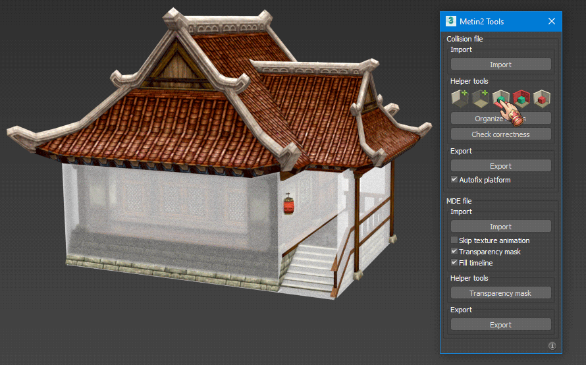Click the 'Metin2 Tools' title text

(481, 22)
